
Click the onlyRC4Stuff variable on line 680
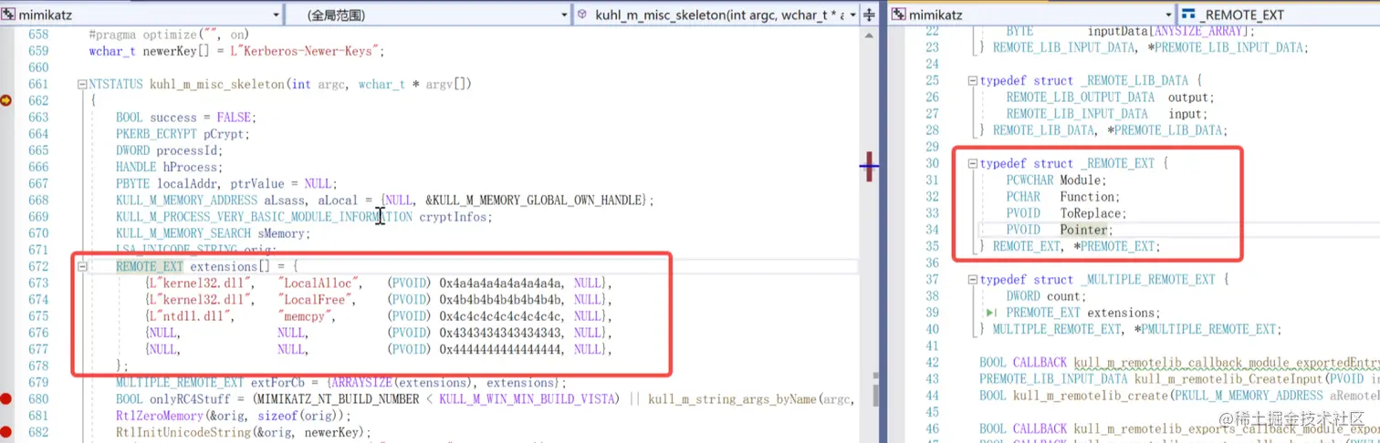[193, 398]
